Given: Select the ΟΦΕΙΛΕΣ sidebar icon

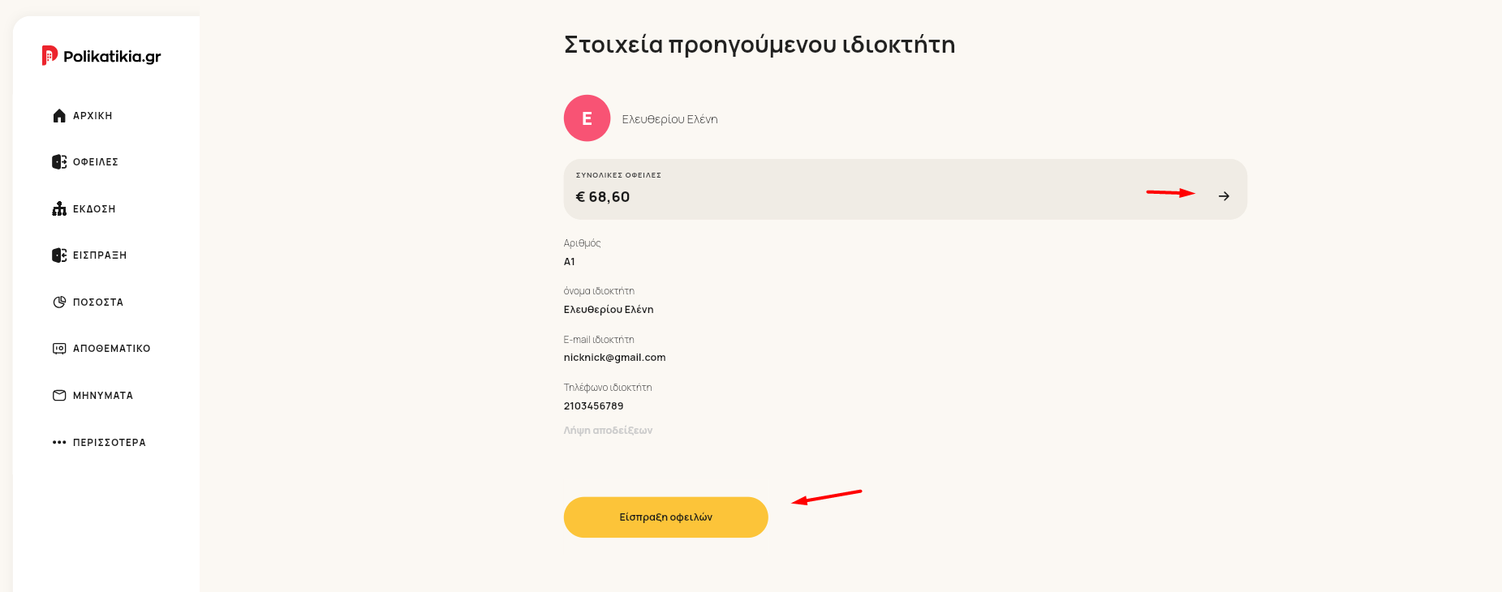Looking at the screenshot, I should coord(59,162).
